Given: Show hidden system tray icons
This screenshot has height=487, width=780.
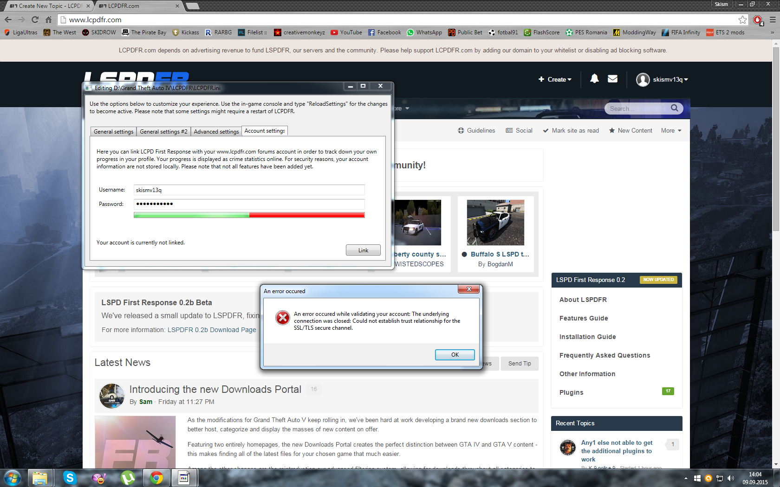Looking at the screenshot, I should click(686, 478).
